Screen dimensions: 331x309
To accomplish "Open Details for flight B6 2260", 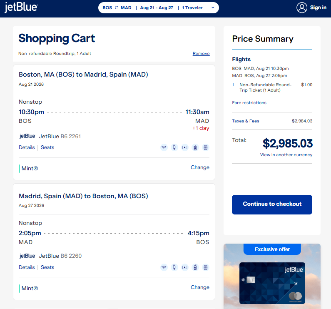I will click(x=27, y=267).
